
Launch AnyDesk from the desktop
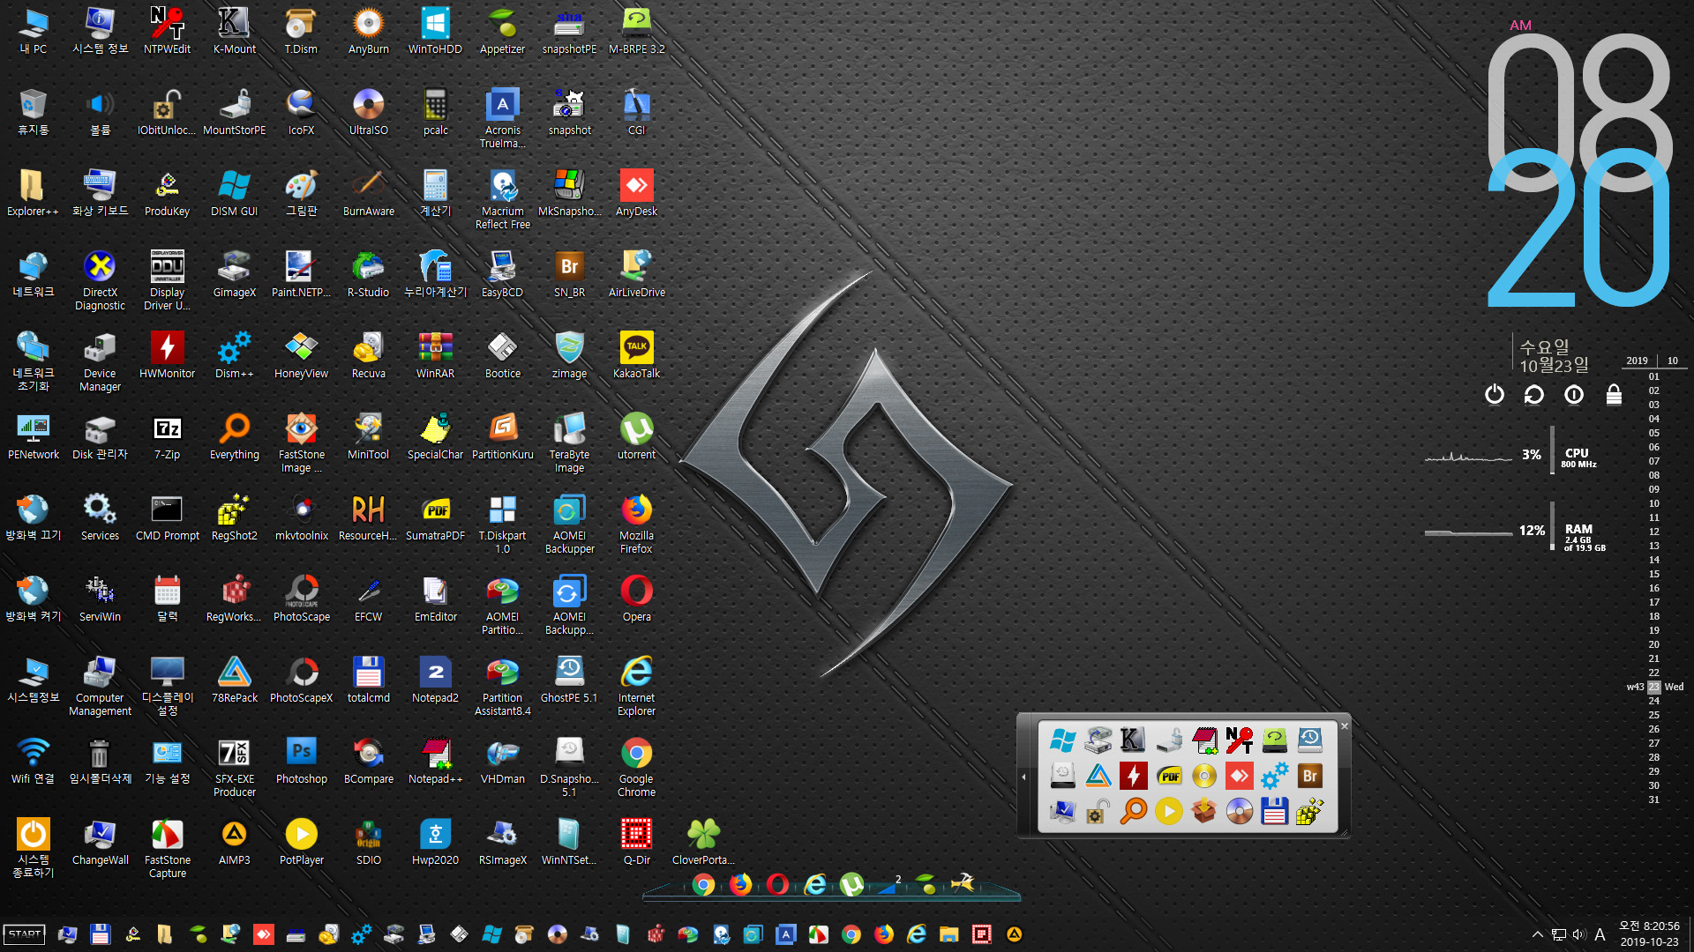(636, 193)
